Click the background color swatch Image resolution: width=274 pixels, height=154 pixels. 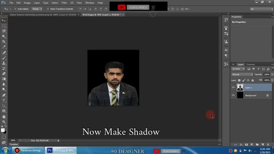6,133
